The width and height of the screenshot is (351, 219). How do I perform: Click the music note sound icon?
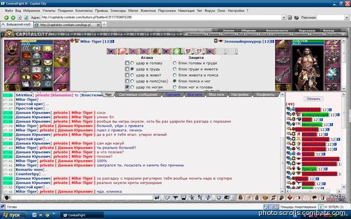208,197
